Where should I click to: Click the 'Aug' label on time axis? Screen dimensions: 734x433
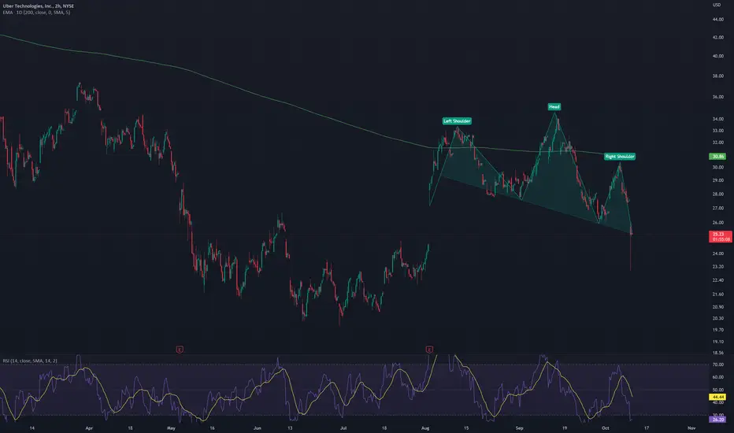coord(425,427)
